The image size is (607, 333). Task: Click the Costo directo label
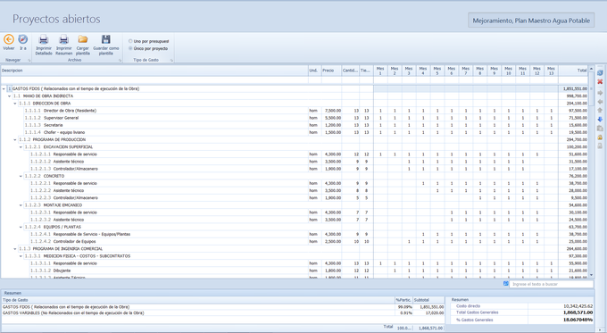pyautogui.click(x=468, y=306)
